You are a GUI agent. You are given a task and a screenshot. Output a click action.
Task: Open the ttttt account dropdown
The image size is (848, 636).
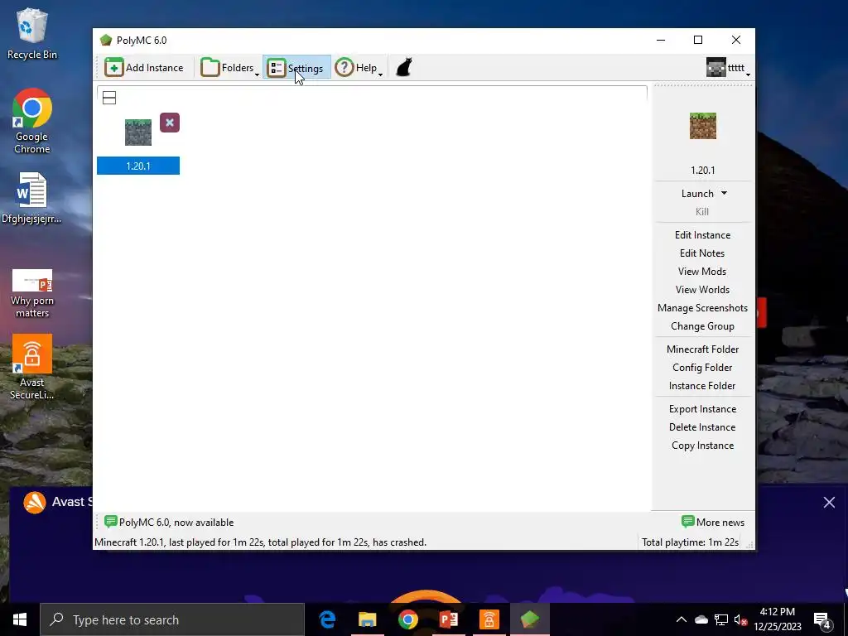(x=728, y=68)
